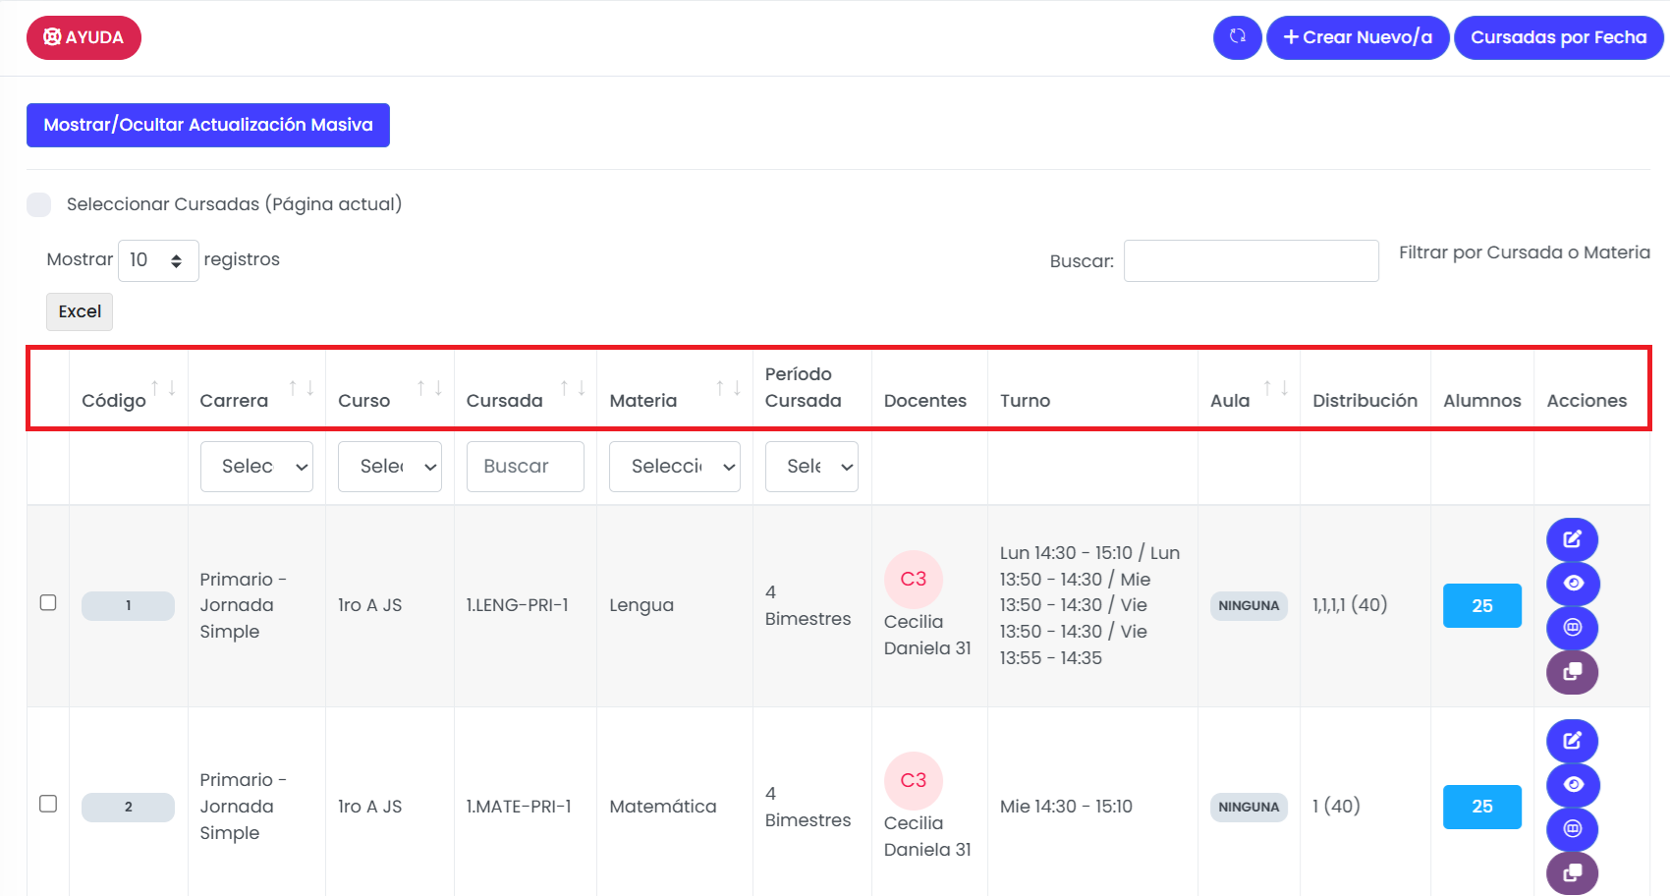The image size is (1670, 896).
Task: Click C3 docente avatar in Lengua row
Action: pos(914,580)
